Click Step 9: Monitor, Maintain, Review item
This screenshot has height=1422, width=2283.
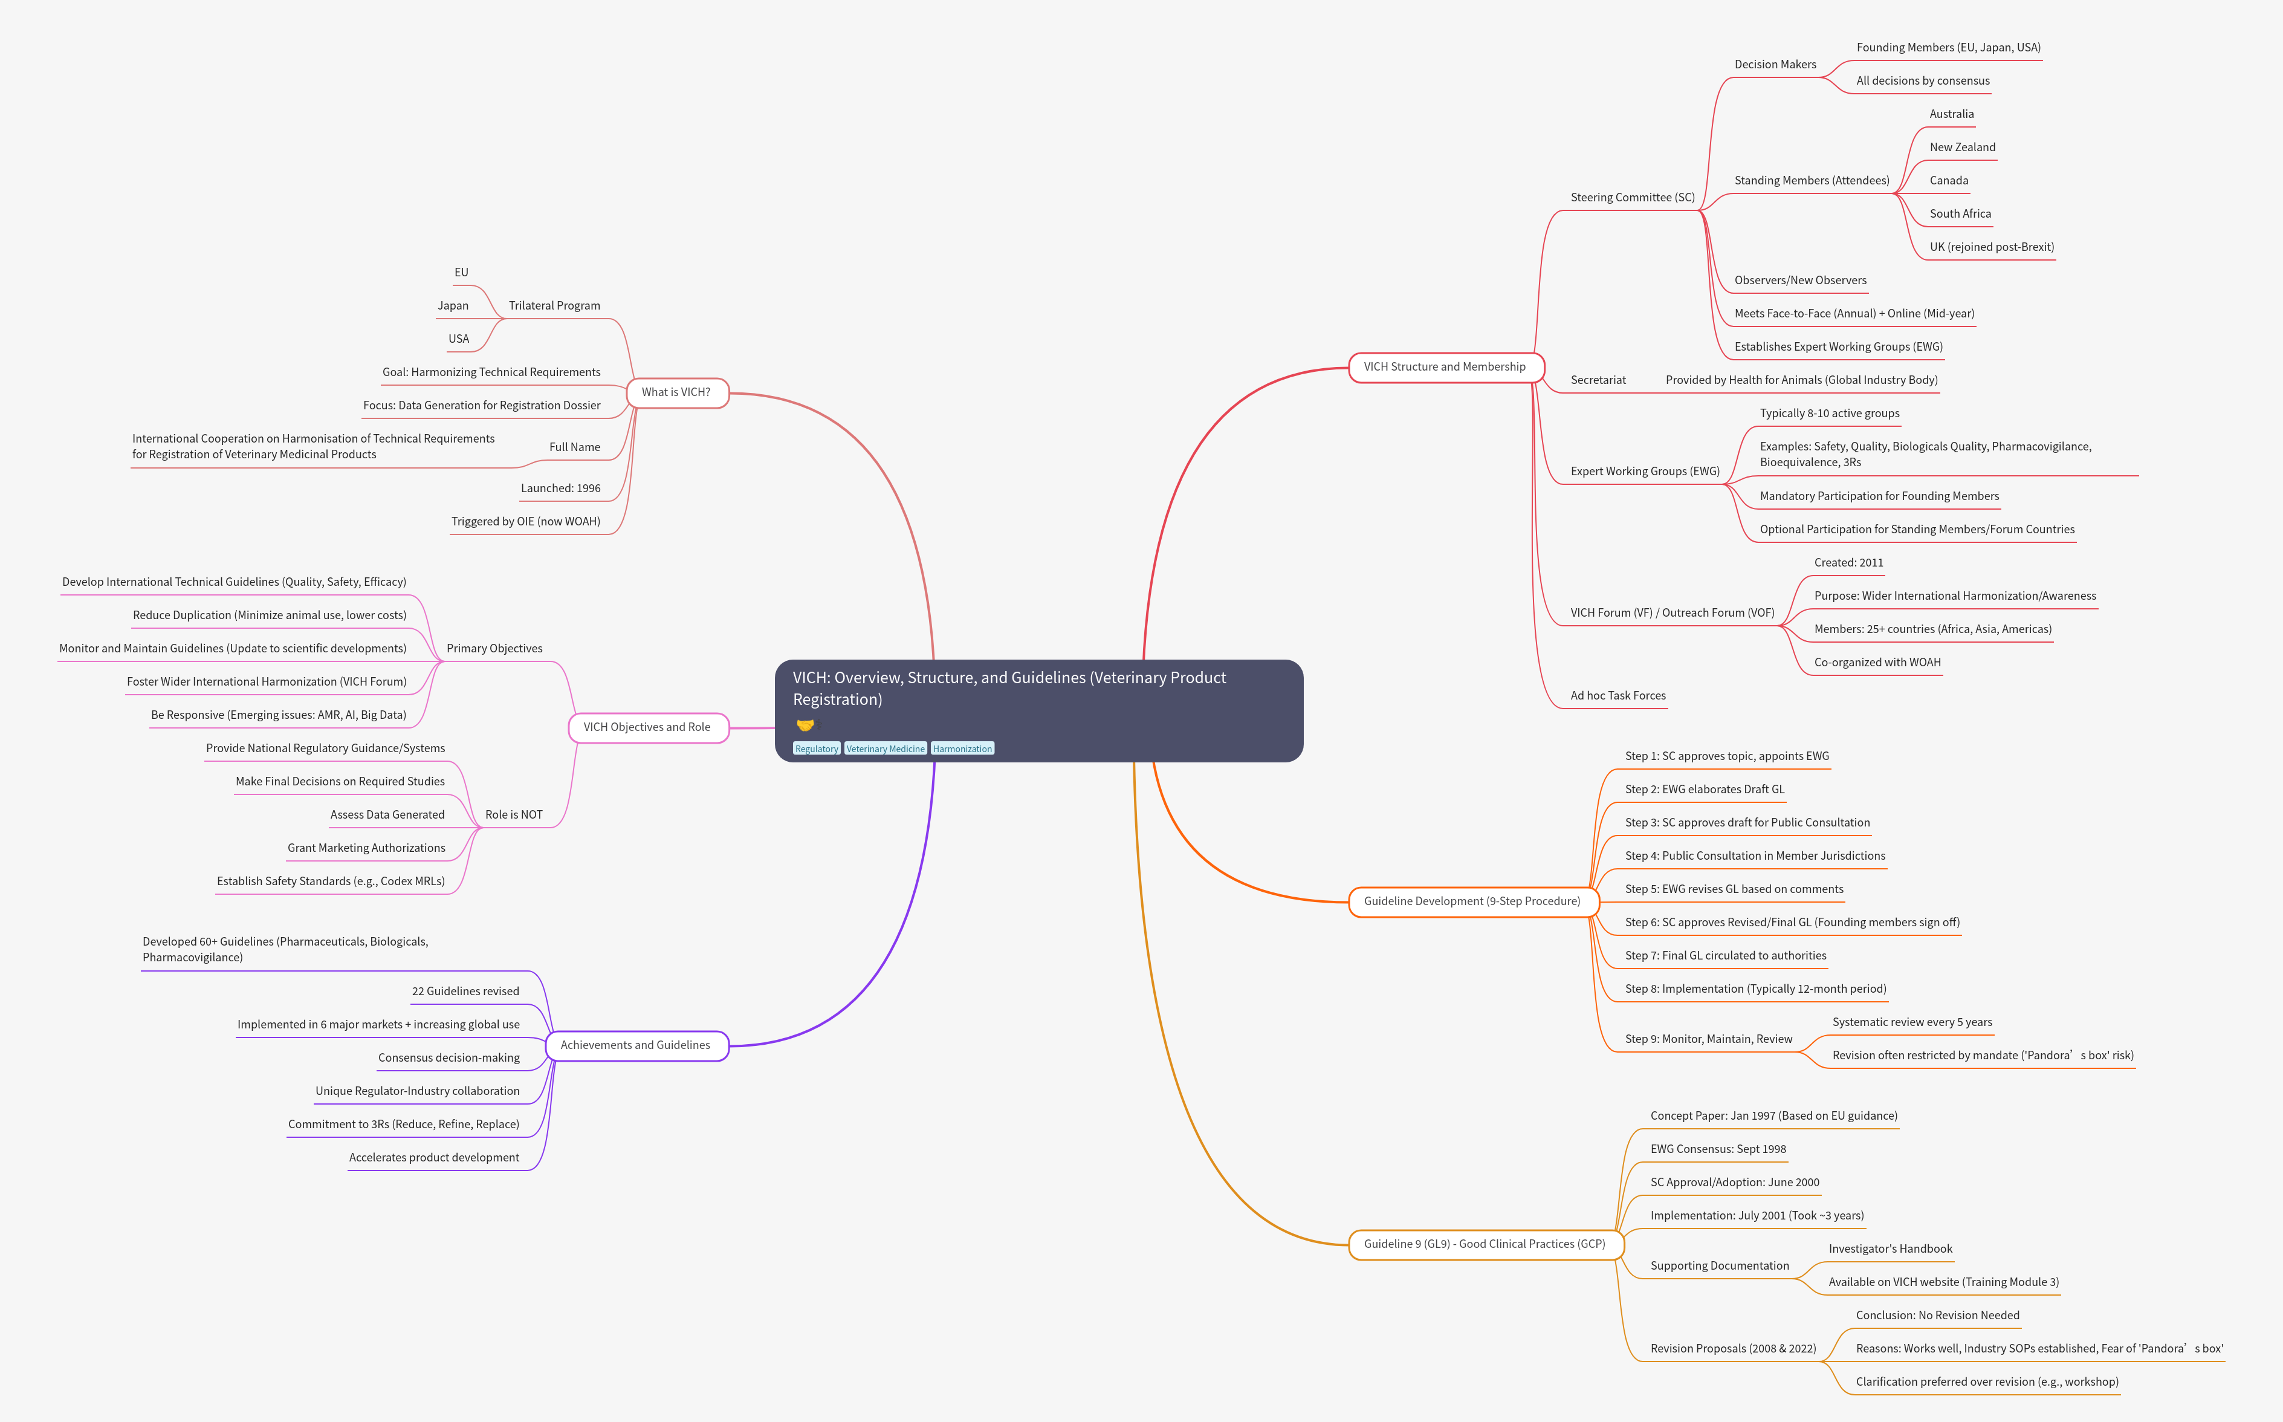click(x=1709, y=1039)
